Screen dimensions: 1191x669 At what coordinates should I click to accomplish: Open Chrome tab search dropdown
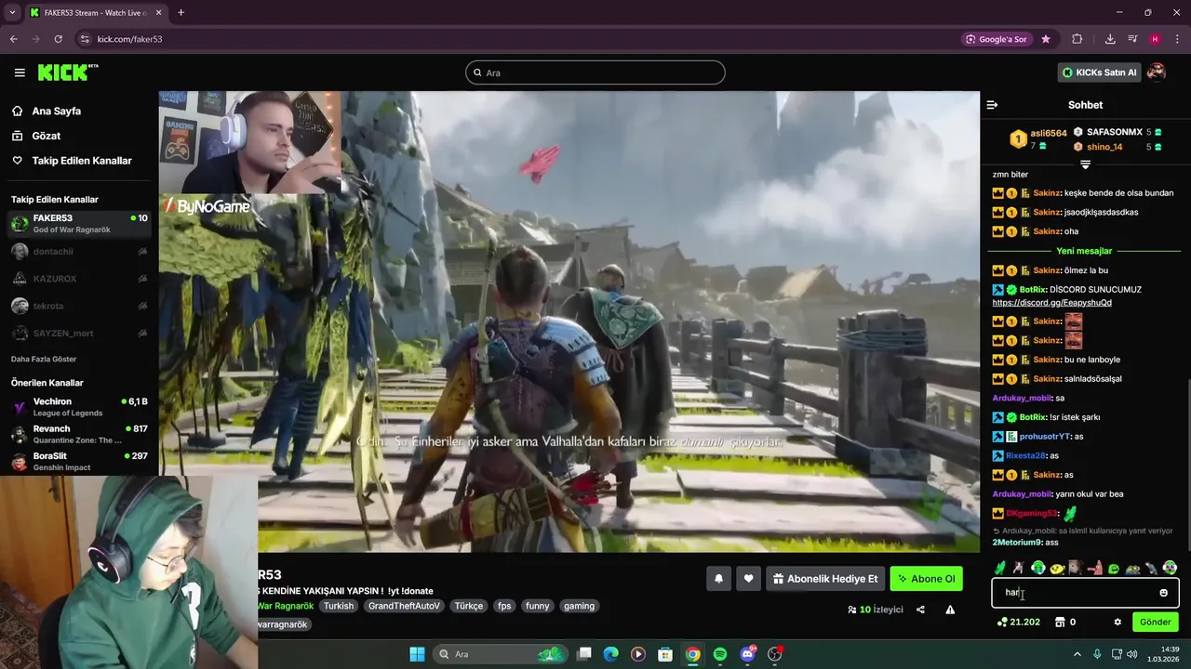13,12
